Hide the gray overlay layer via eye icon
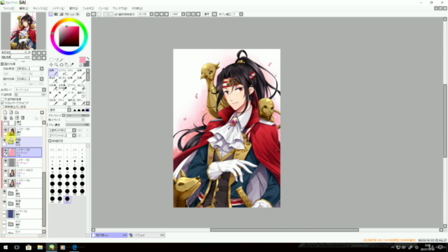The height and width of the screenshot is (252, 448). click(x=6, y=161)
